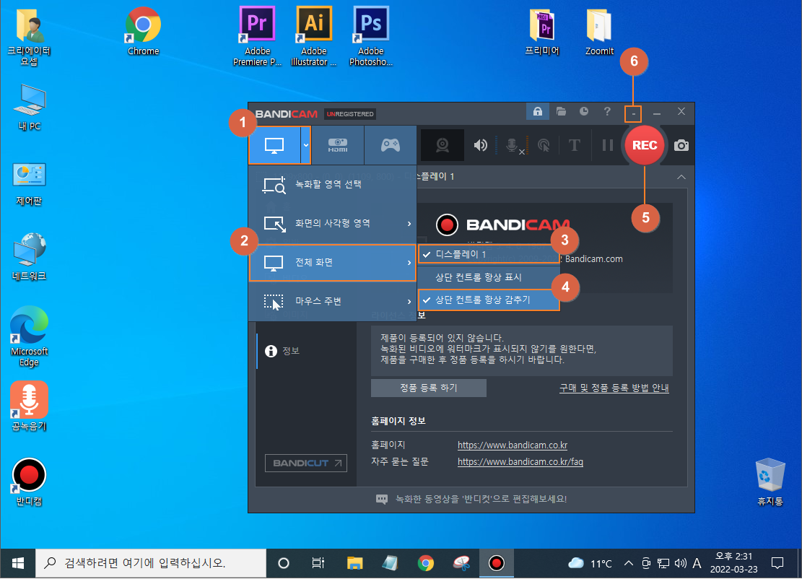Screen dimensions: 802x579
Task: Open Chrome desktop shortcut
Action: coord(143,32)
